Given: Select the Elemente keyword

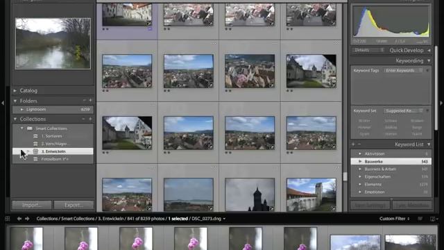Looking at the screenshot, I should 373,184.
